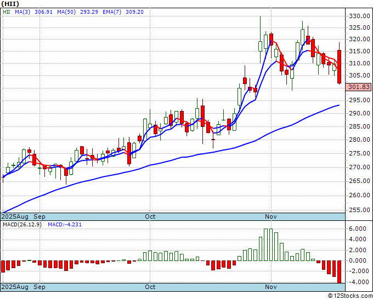Click the final red MACD histogram bar
373x300 pixels.
339,272
